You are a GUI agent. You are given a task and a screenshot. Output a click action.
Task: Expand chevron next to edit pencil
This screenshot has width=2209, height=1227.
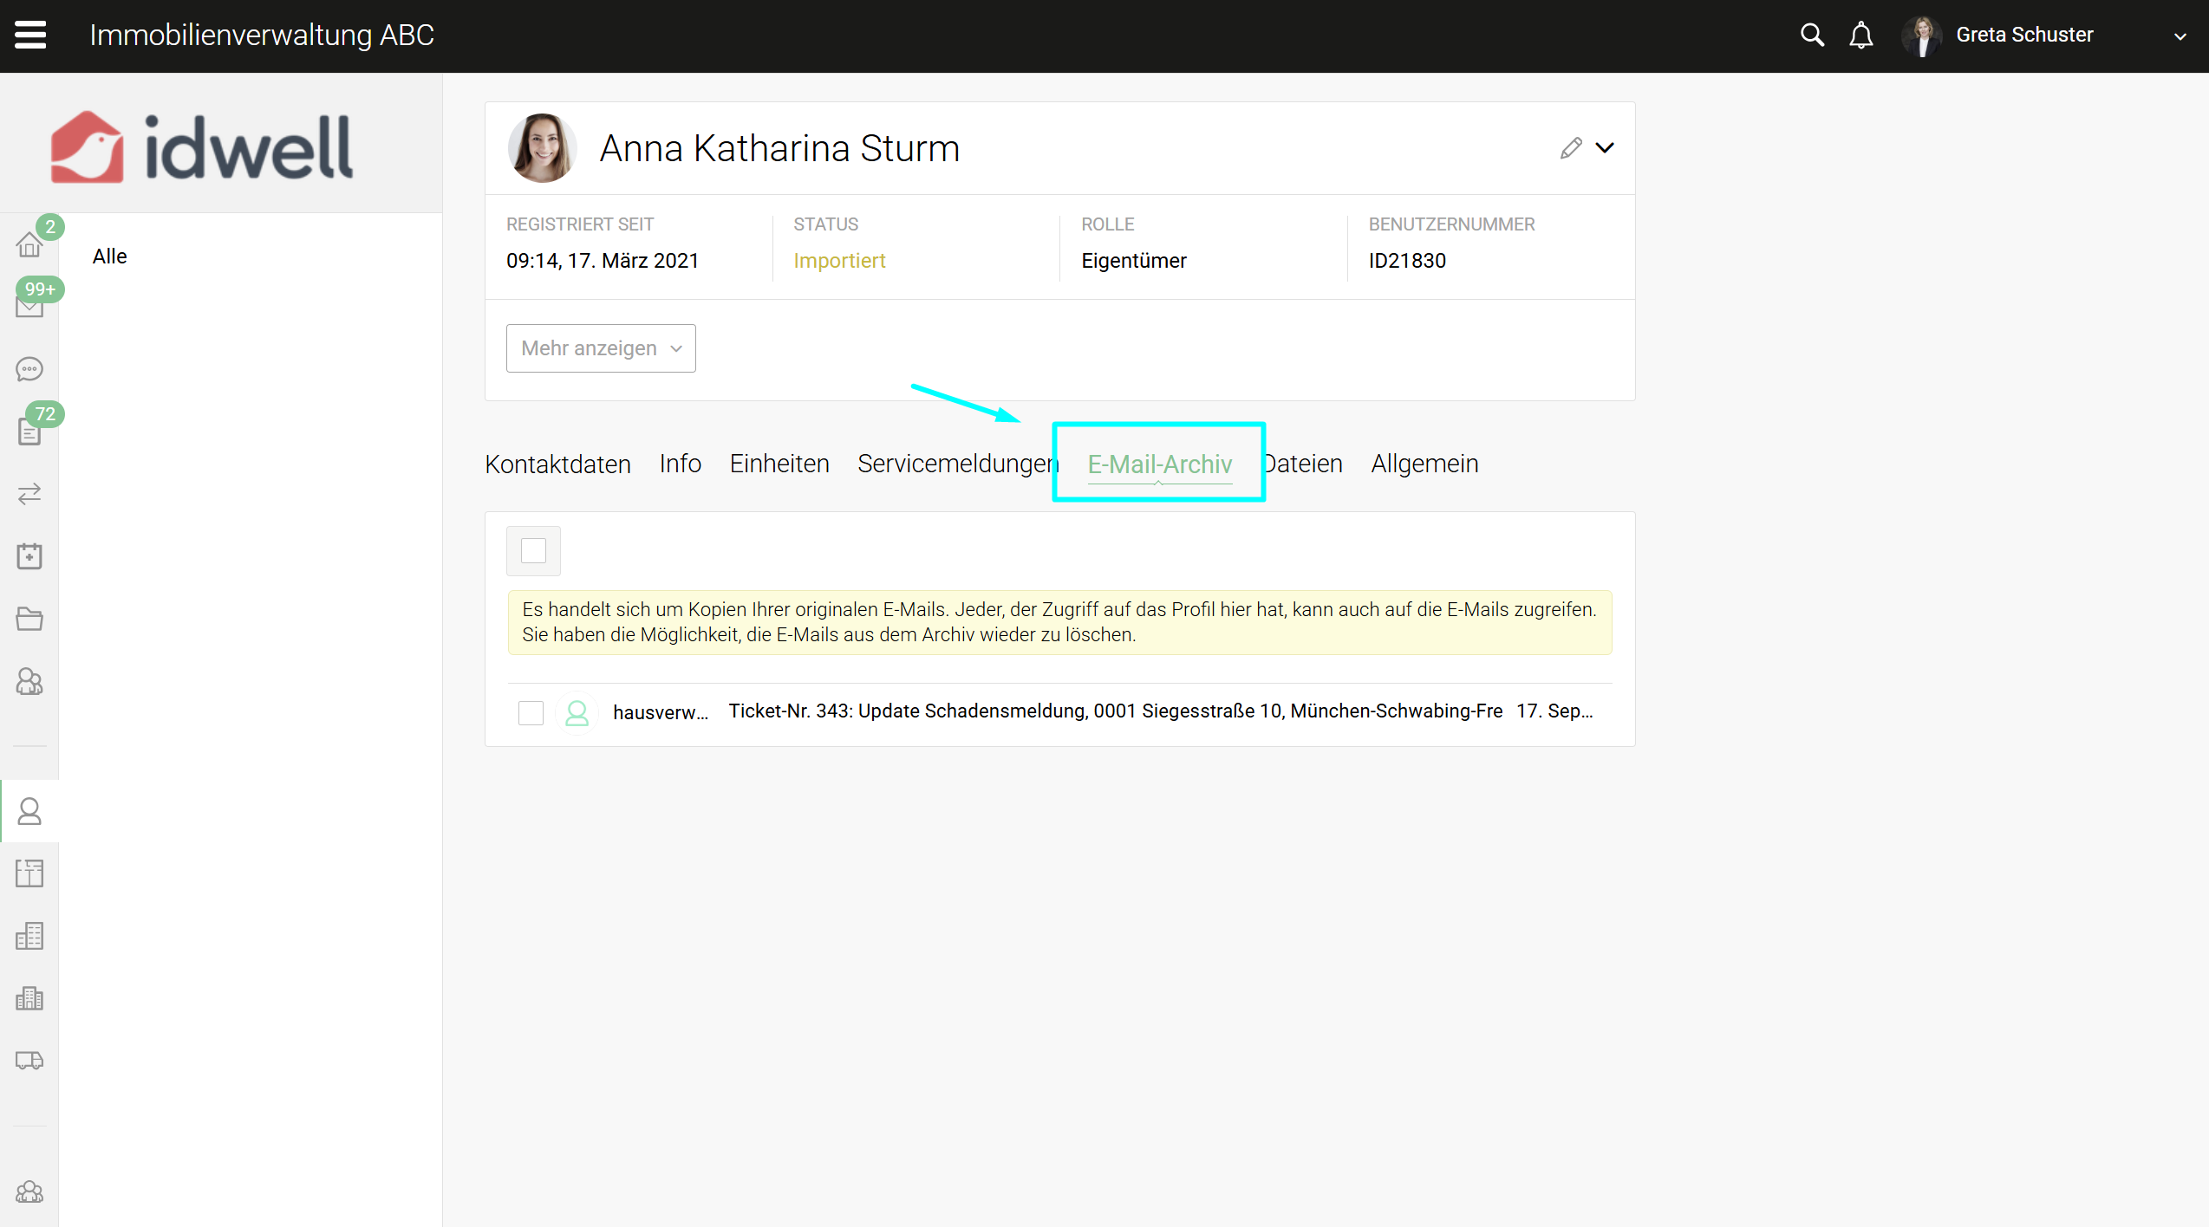(x=1605, y=148)
